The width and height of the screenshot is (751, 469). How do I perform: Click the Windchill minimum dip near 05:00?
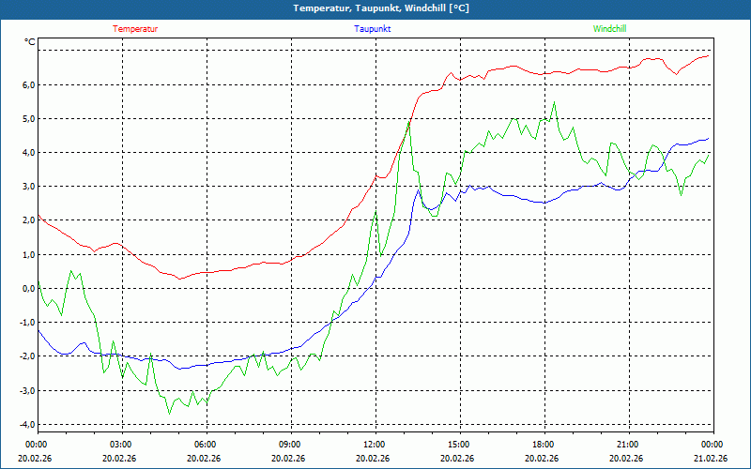point(169,414)
